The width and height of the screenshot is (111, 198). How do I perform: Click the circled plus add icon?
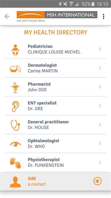(97, 181)
